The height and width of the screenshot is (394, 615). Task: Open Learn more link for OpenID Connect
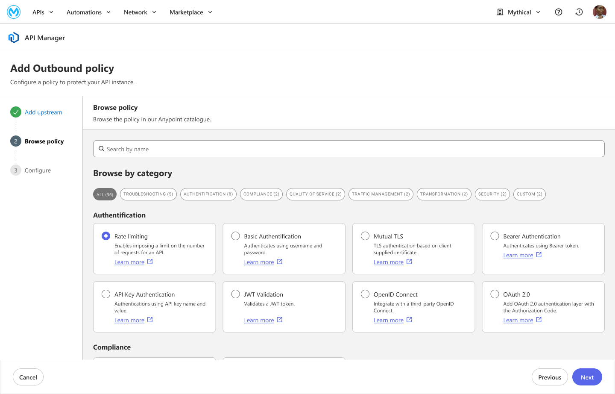tap(389, 320)
